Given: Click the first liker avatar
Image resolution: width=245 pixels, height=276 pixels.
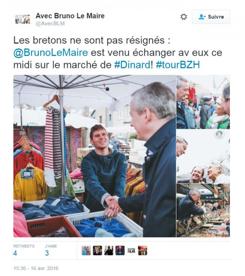Looking at the screenshot, I should click(86, 250).
